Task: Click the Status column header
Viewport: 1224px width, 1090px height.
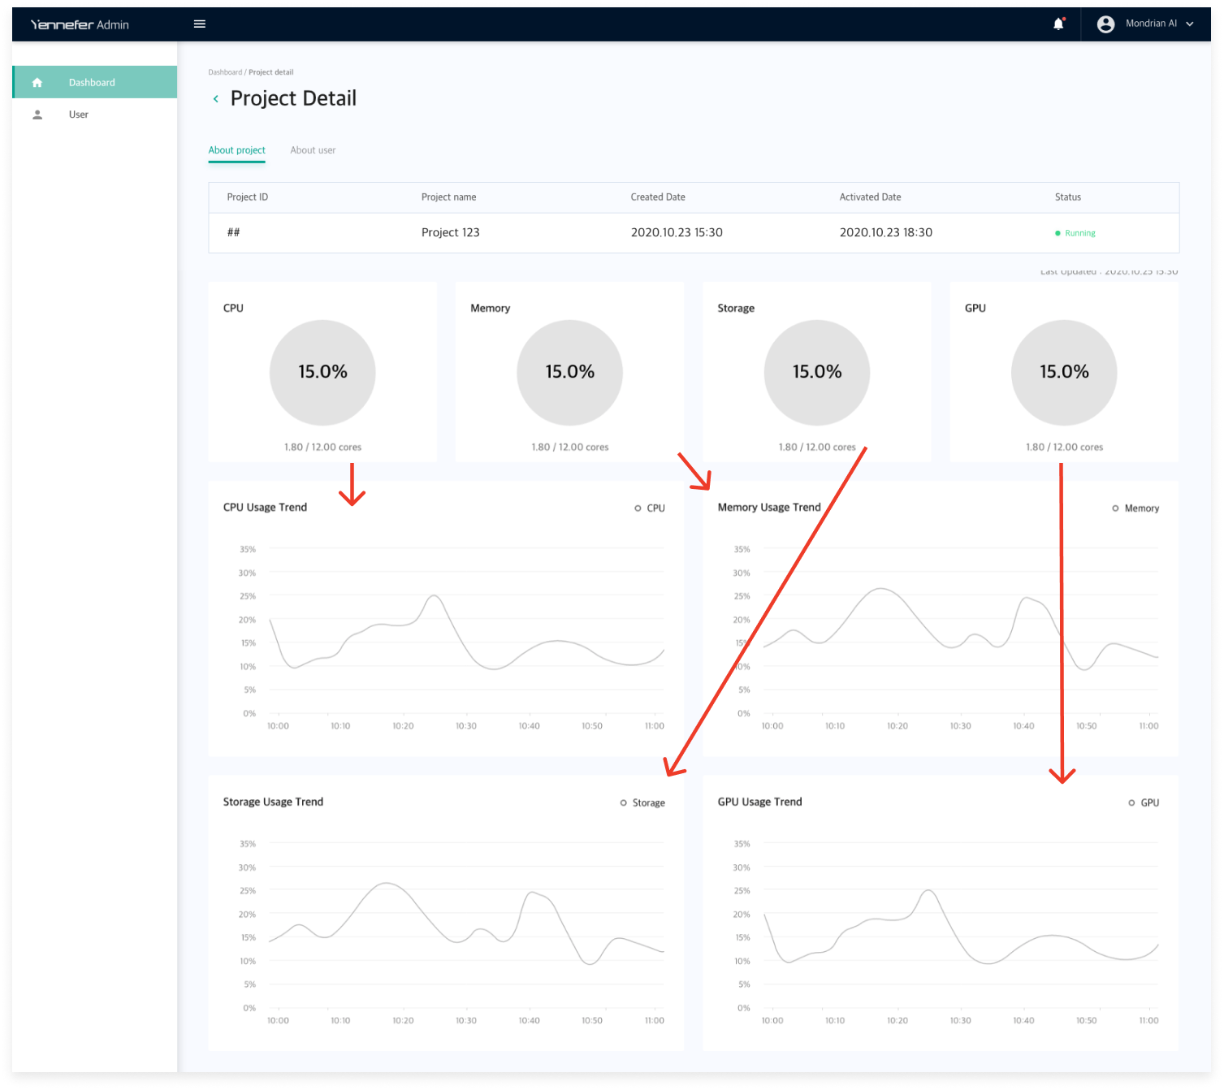Action: coord(1068,197)
